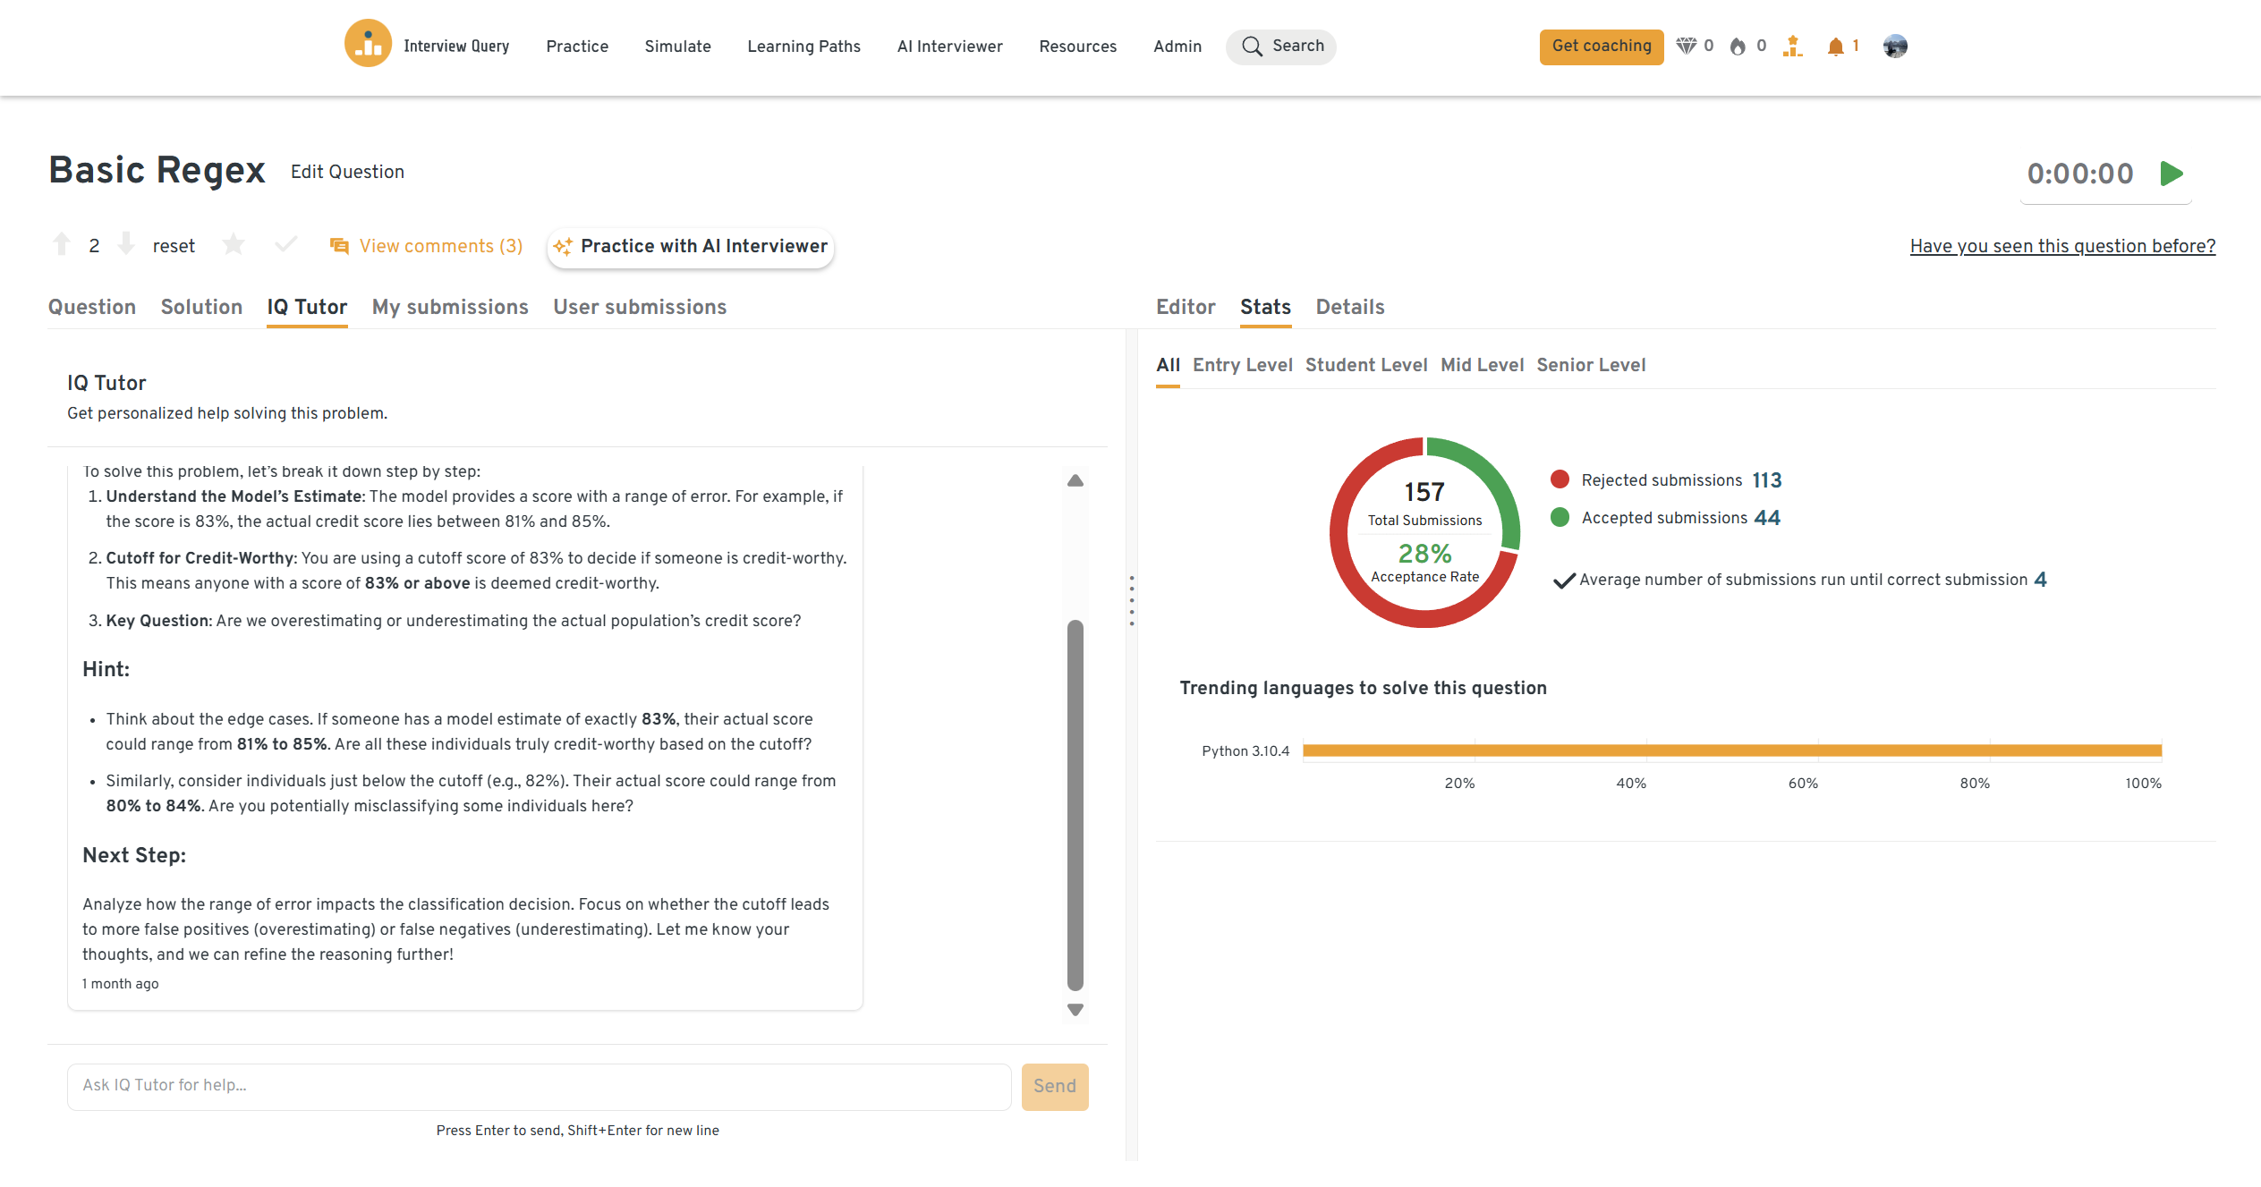Click the Get coaching button
2261x1187 pixels.
coord(1601,47)
